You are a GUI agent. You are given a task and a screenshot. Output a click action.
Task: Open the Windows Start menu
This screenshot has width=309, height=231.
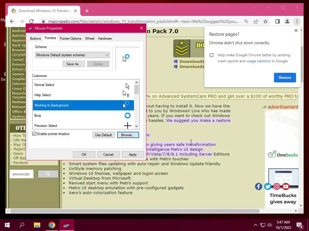coord(7,225)
